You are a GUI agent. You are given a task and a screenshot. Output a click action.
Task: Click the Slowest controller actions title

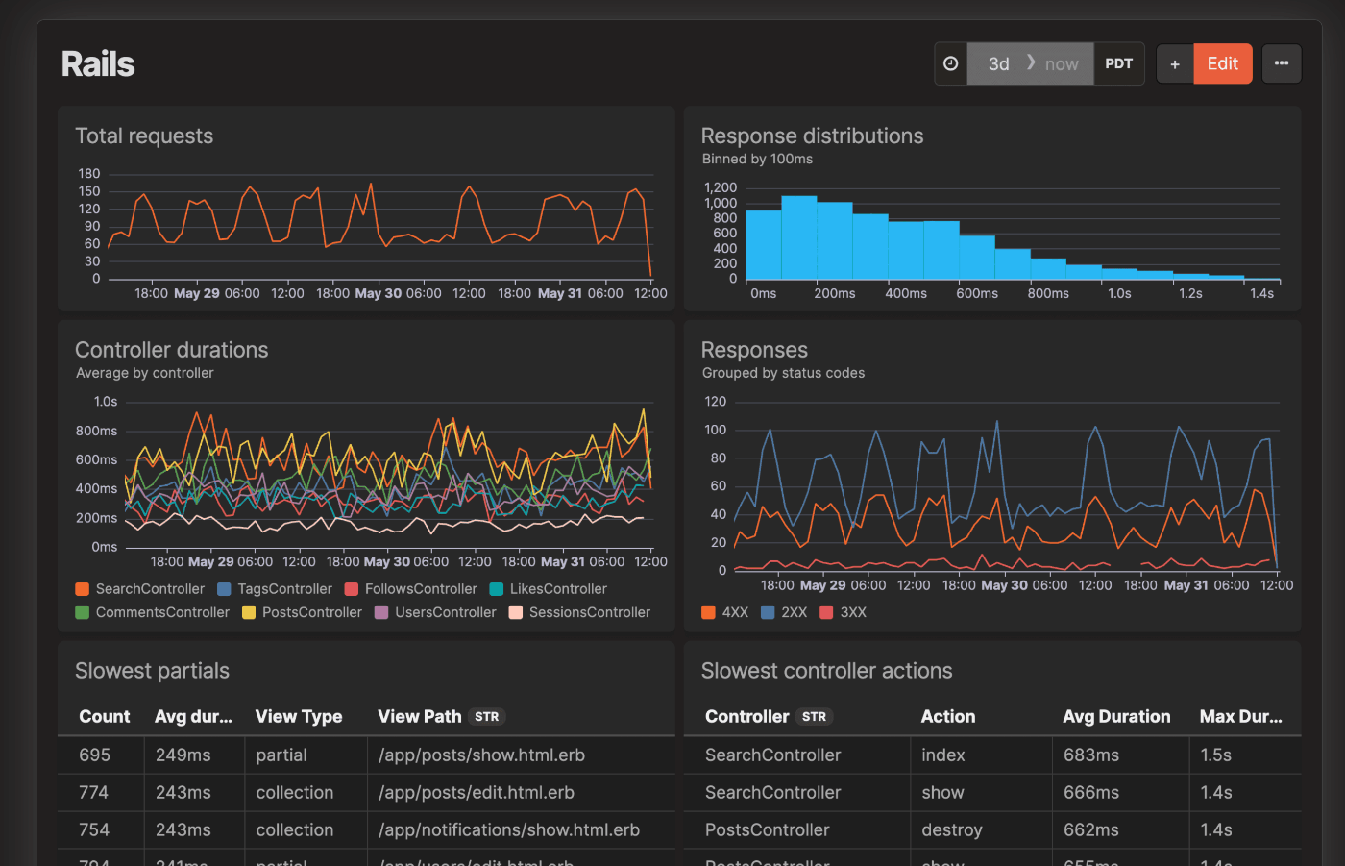click(x=826, y=671)
